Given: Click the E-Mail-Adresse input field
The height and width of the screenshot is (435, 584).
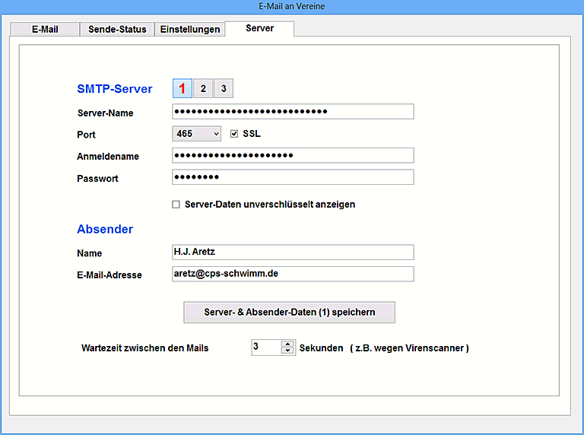Looking at the screenshot, I should coord(293,274).
